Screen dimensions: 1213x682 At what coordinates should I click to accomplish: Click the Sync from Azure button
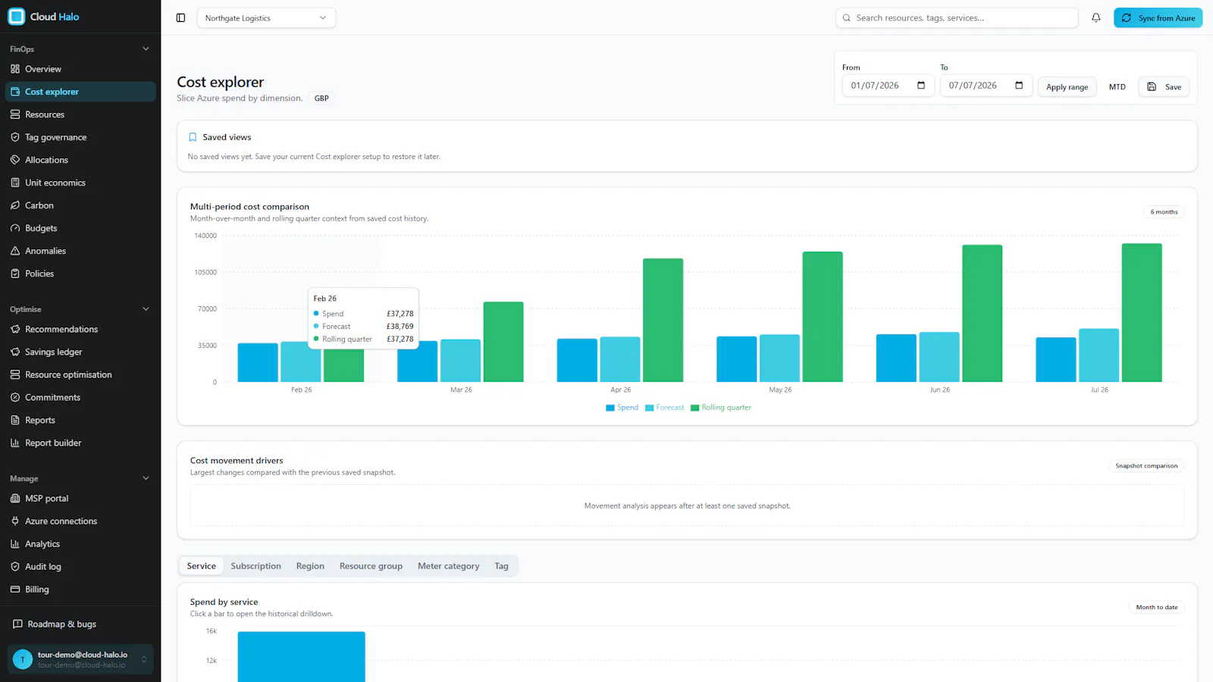[x=1158, y=18]
